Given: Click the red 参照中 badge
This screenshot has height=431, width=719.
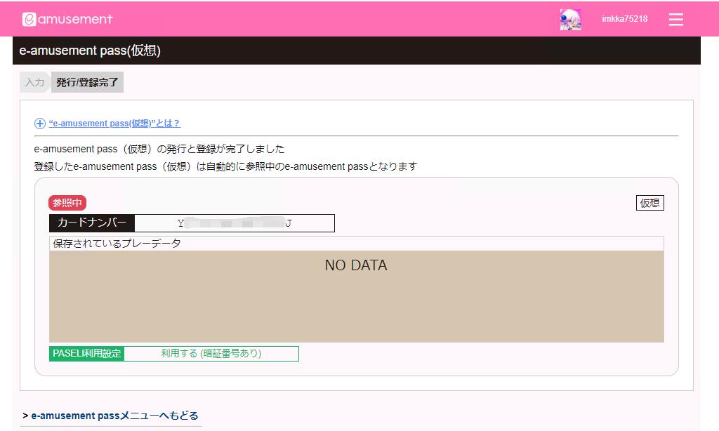Looking at the screenshot, I should pyautogui.click(x=67, y=203).
